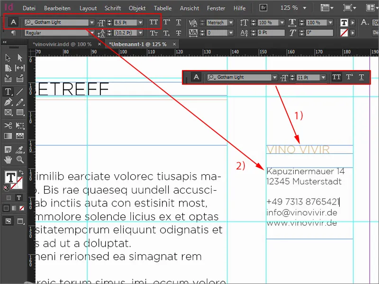Select the Page tool
This screenshot has width=379, height=284.
point(8,68)
